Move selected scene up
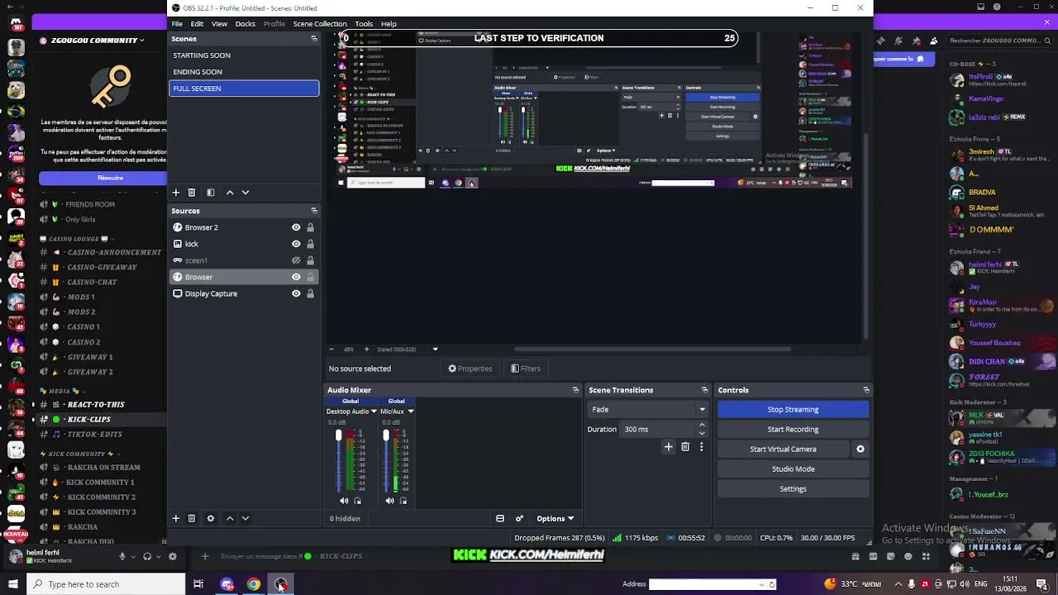Image resolution: width=1058 pixels, height=595 pixels. pyautogui.click(x=230, y=193)
